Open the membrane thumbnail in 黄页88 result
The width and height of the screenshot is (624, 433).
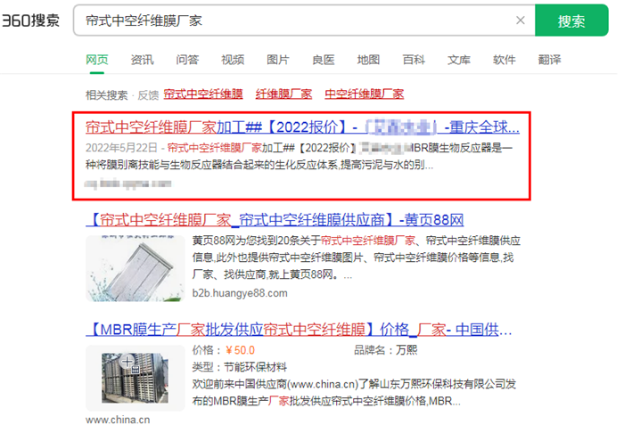135,268
